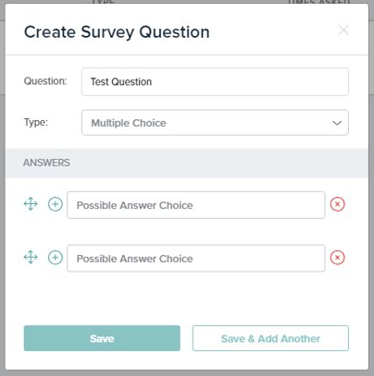Image resolution: width=374 pixels, height=376 pixels.
Task: Close the Create Survey Question dialog
Action: tap(343, 30)
